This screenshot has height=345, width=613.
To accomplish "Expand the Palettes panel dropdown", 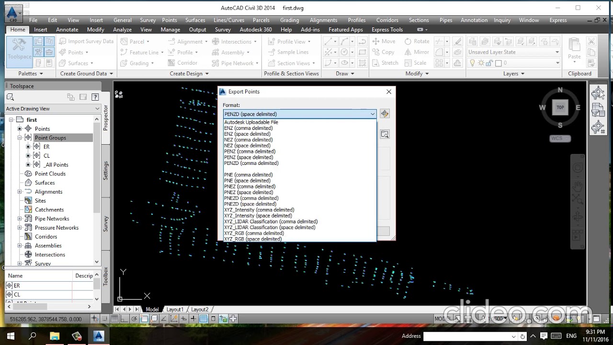I will pos(31,74).
